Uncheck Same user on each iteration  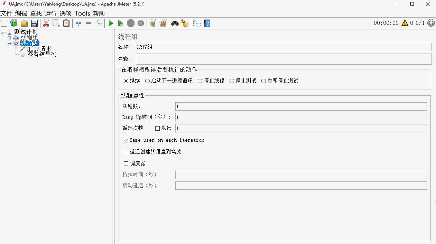coord(126,140)
